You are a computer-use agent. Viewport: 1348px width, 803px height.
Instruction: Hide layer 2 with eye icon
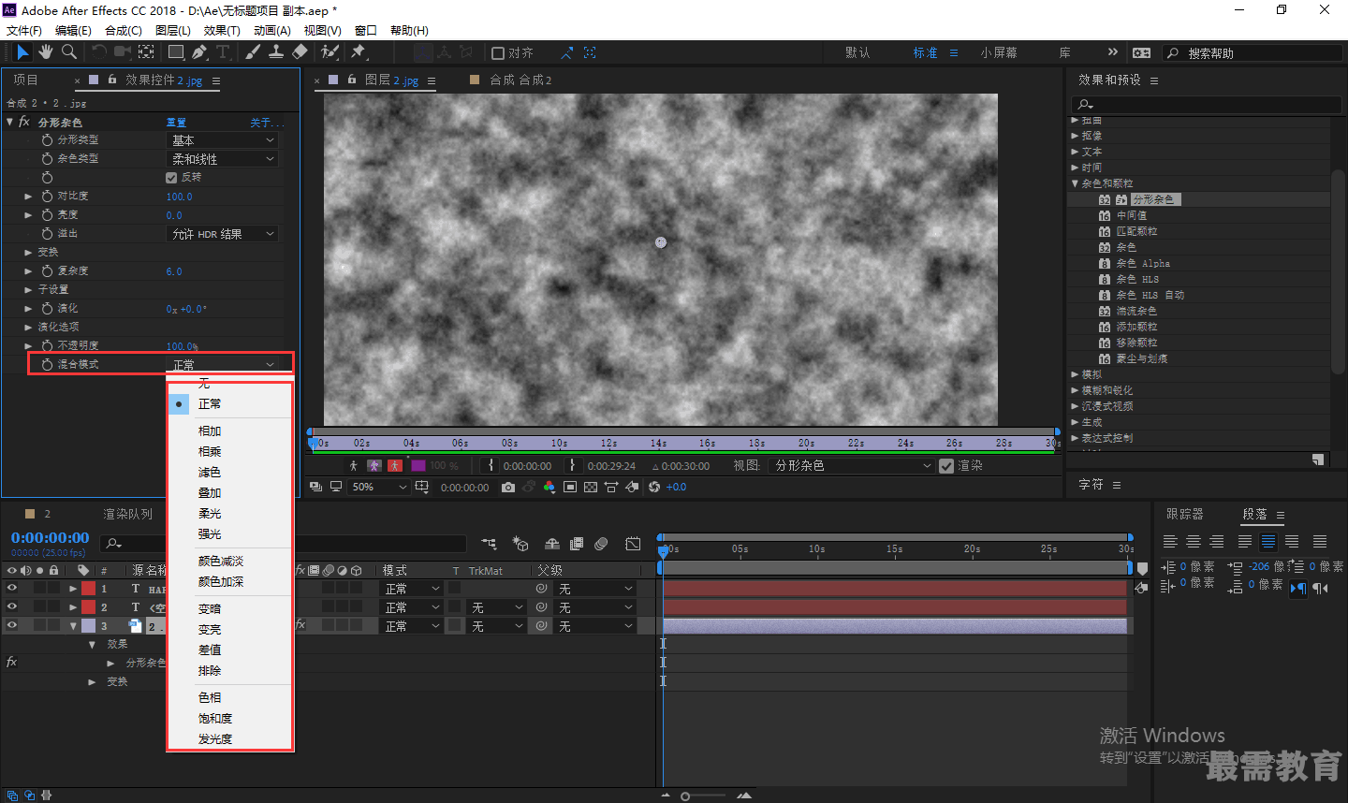(x=12, y=607)
